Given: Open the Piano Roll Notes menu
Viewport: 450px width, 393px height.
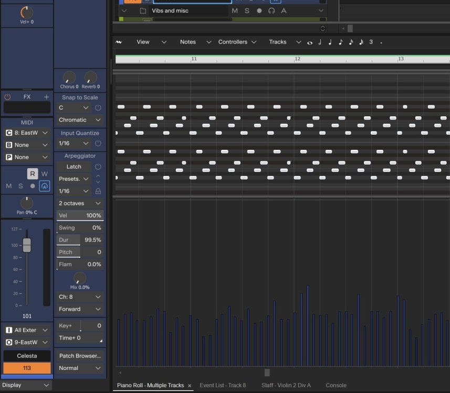Looking at the screenshot, I should [x=195, y=42].
